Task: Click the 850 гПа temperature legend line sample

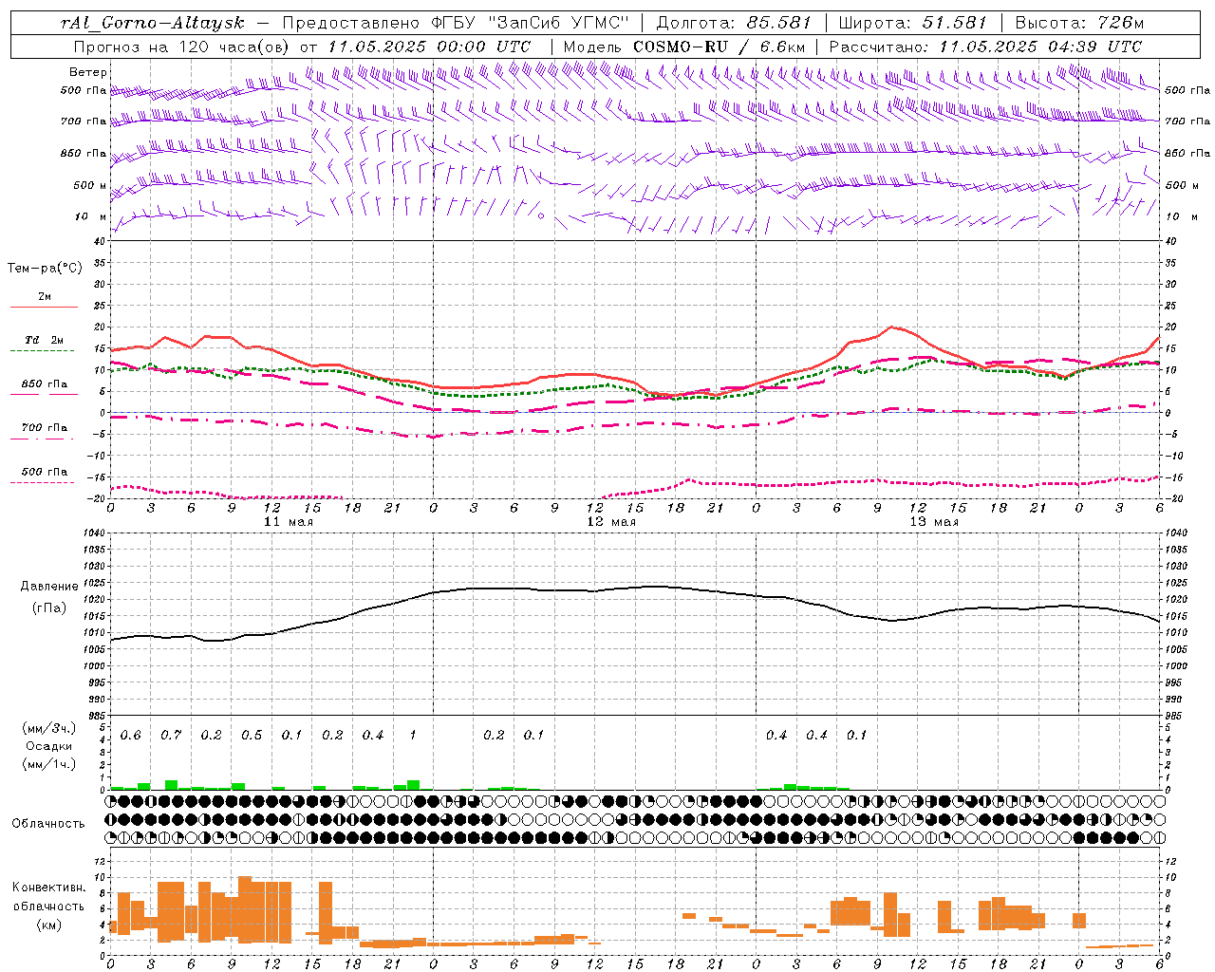Action: coord(44,394)
